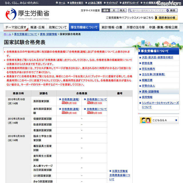Click the 義肢装具士国家試験 table cell
The width and height of the screenshot is (183, 183).
(x=44, y=148)
